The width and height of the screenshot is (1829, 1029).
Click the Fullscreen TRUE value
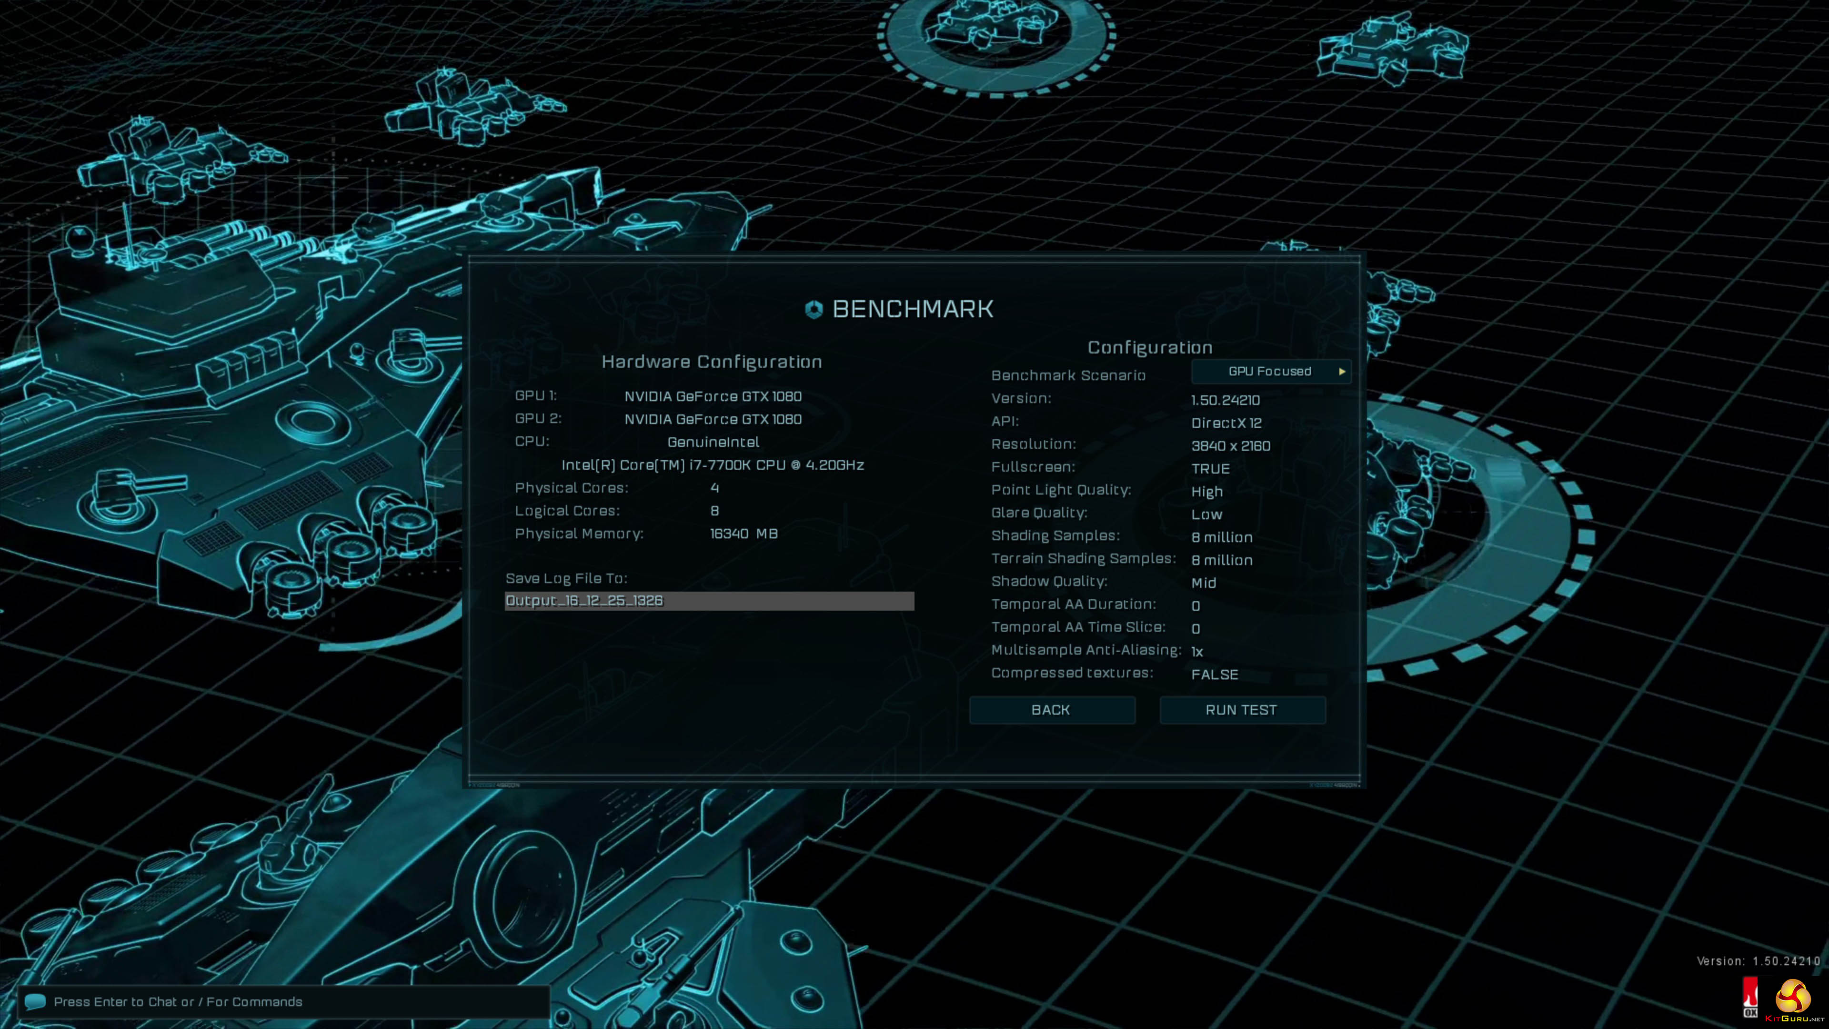pyautogui.click(x=1210, y=469)
